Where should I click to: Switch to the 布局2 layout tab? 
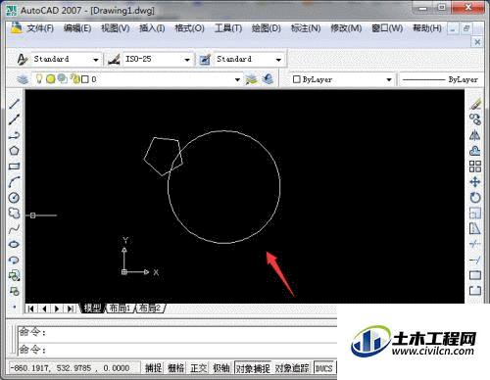point(150,308)
